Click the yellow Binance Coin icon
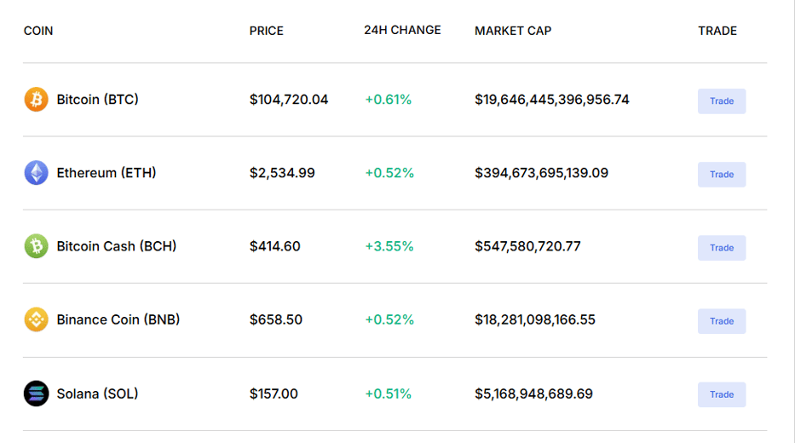 [x=36, y=319]
